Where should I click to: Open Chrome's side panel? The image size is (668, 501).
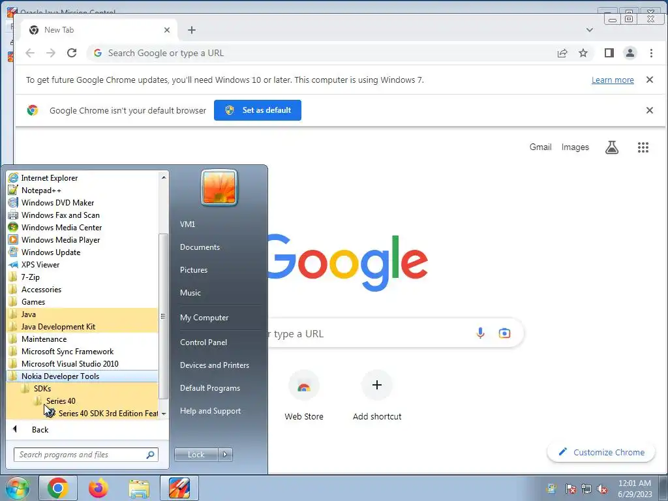coord(609,53)
